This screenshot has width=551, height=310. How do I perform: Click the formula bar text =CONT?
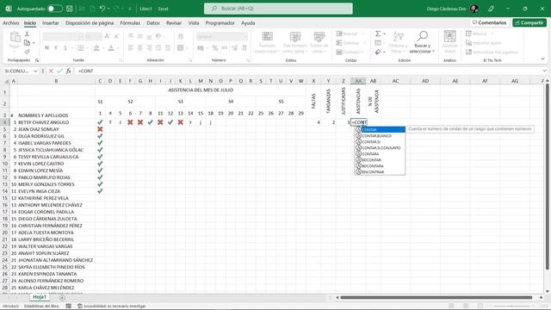click(x=86, y=71)
